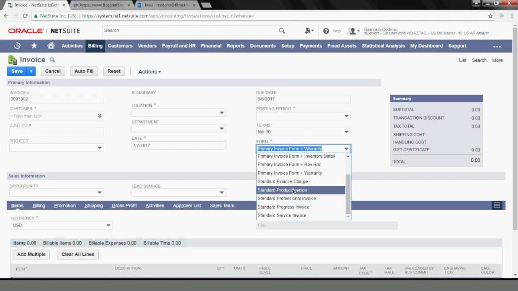
Task: Switch to the Mail browser tab
Action: pos(166,5)
